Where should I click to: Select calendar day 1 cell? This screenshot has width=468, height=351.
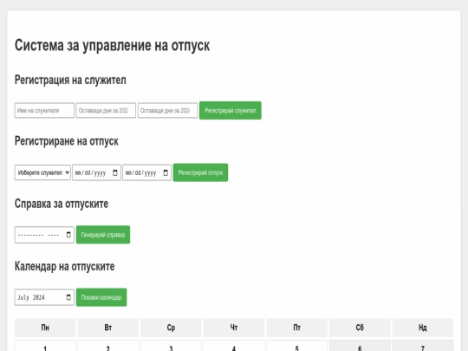coord(45,345)
